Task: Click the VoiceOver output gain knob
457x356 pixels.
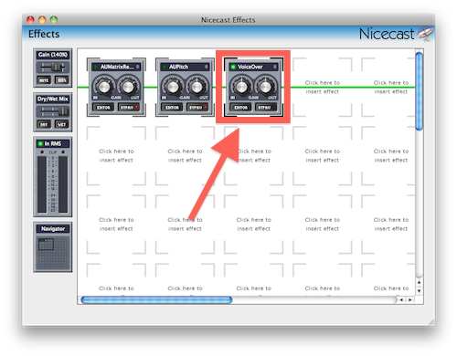Action: coord(265,87)
